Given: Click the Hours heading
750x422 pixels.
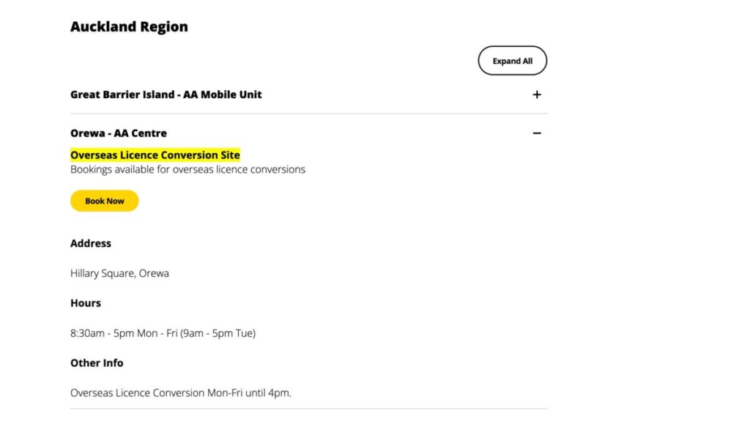Looking at the screenshot, I should pyautogui.click(x=85, y=303).
